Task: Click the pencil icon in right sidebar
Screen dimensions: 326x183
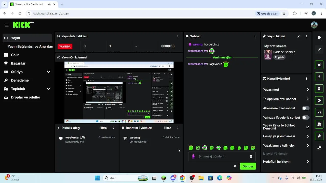Action: click(x=319, y=50)
